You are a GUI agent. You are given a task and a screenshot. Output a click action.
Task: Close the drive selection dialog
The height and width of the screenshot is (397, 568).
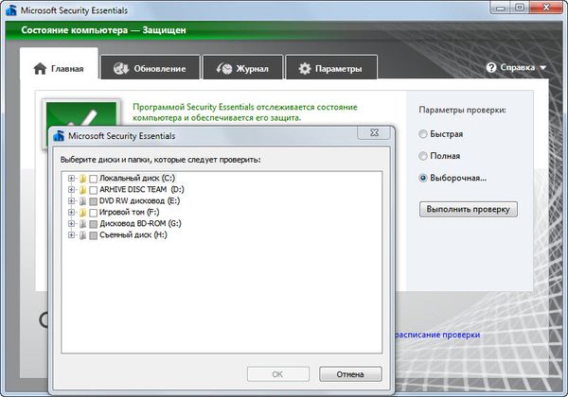374,132
